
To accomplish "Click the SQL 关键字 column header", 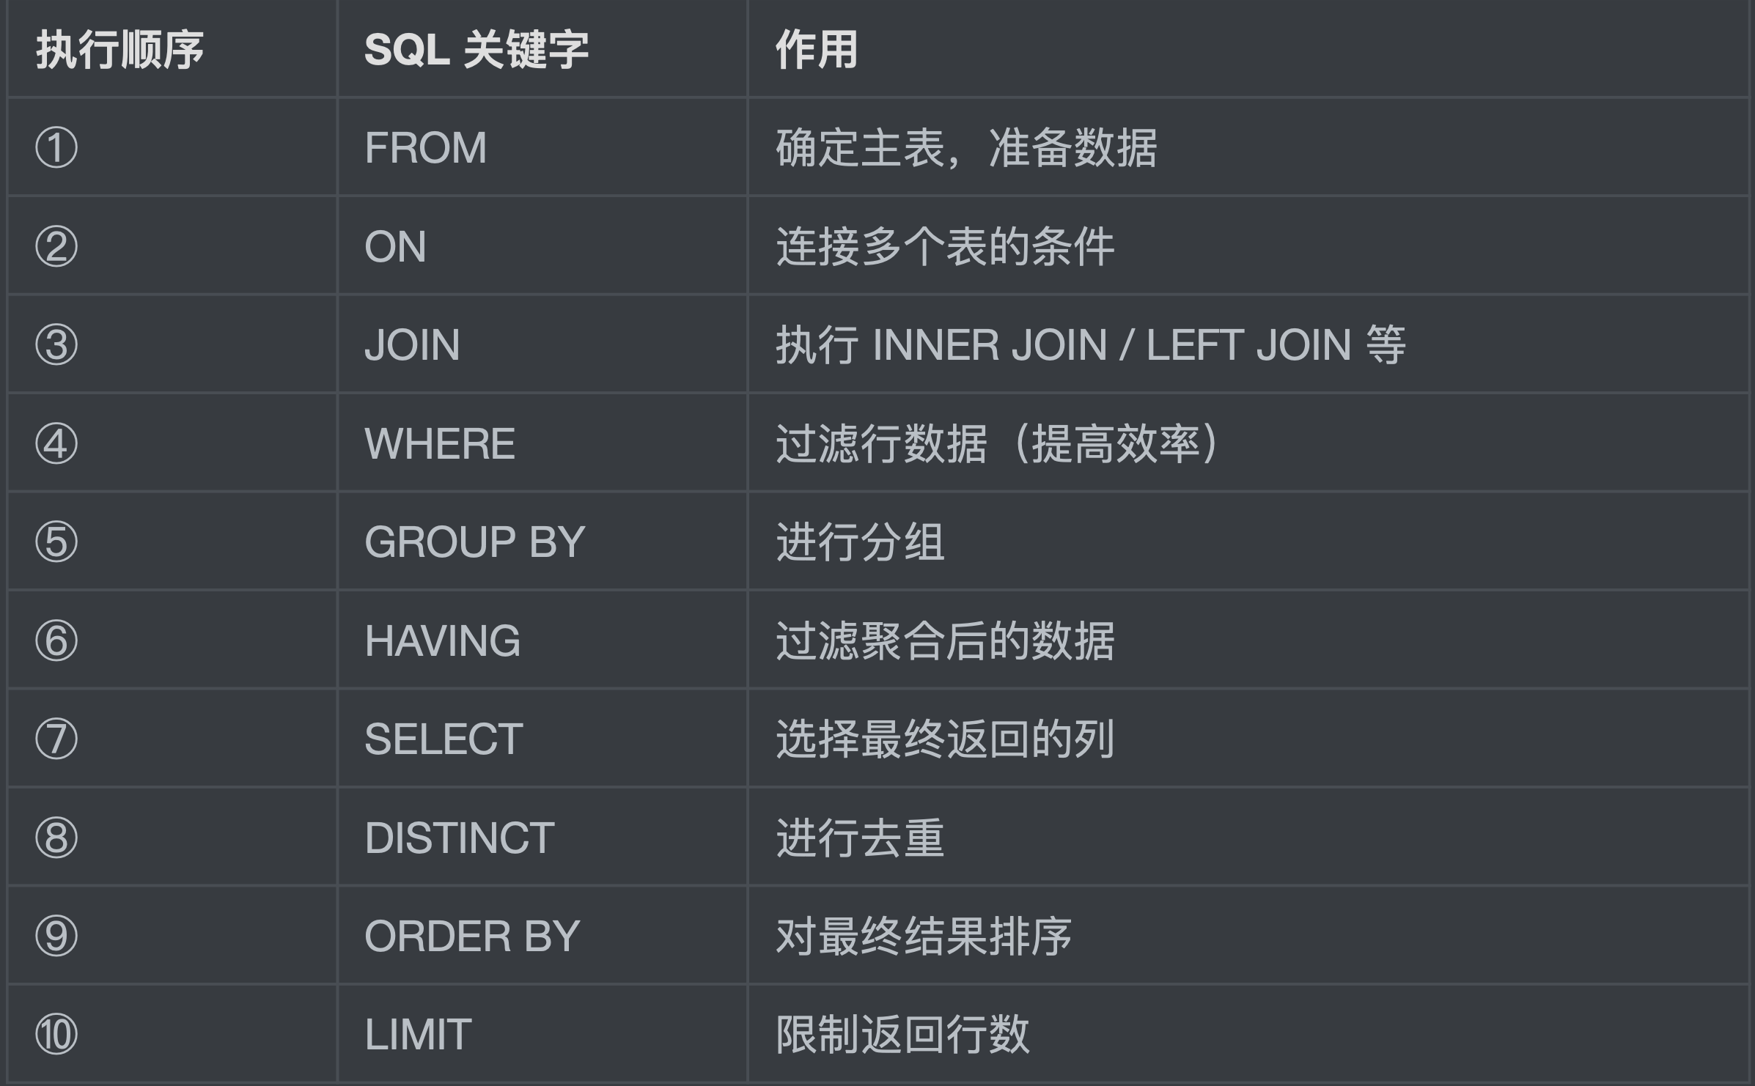I will 477,50.
